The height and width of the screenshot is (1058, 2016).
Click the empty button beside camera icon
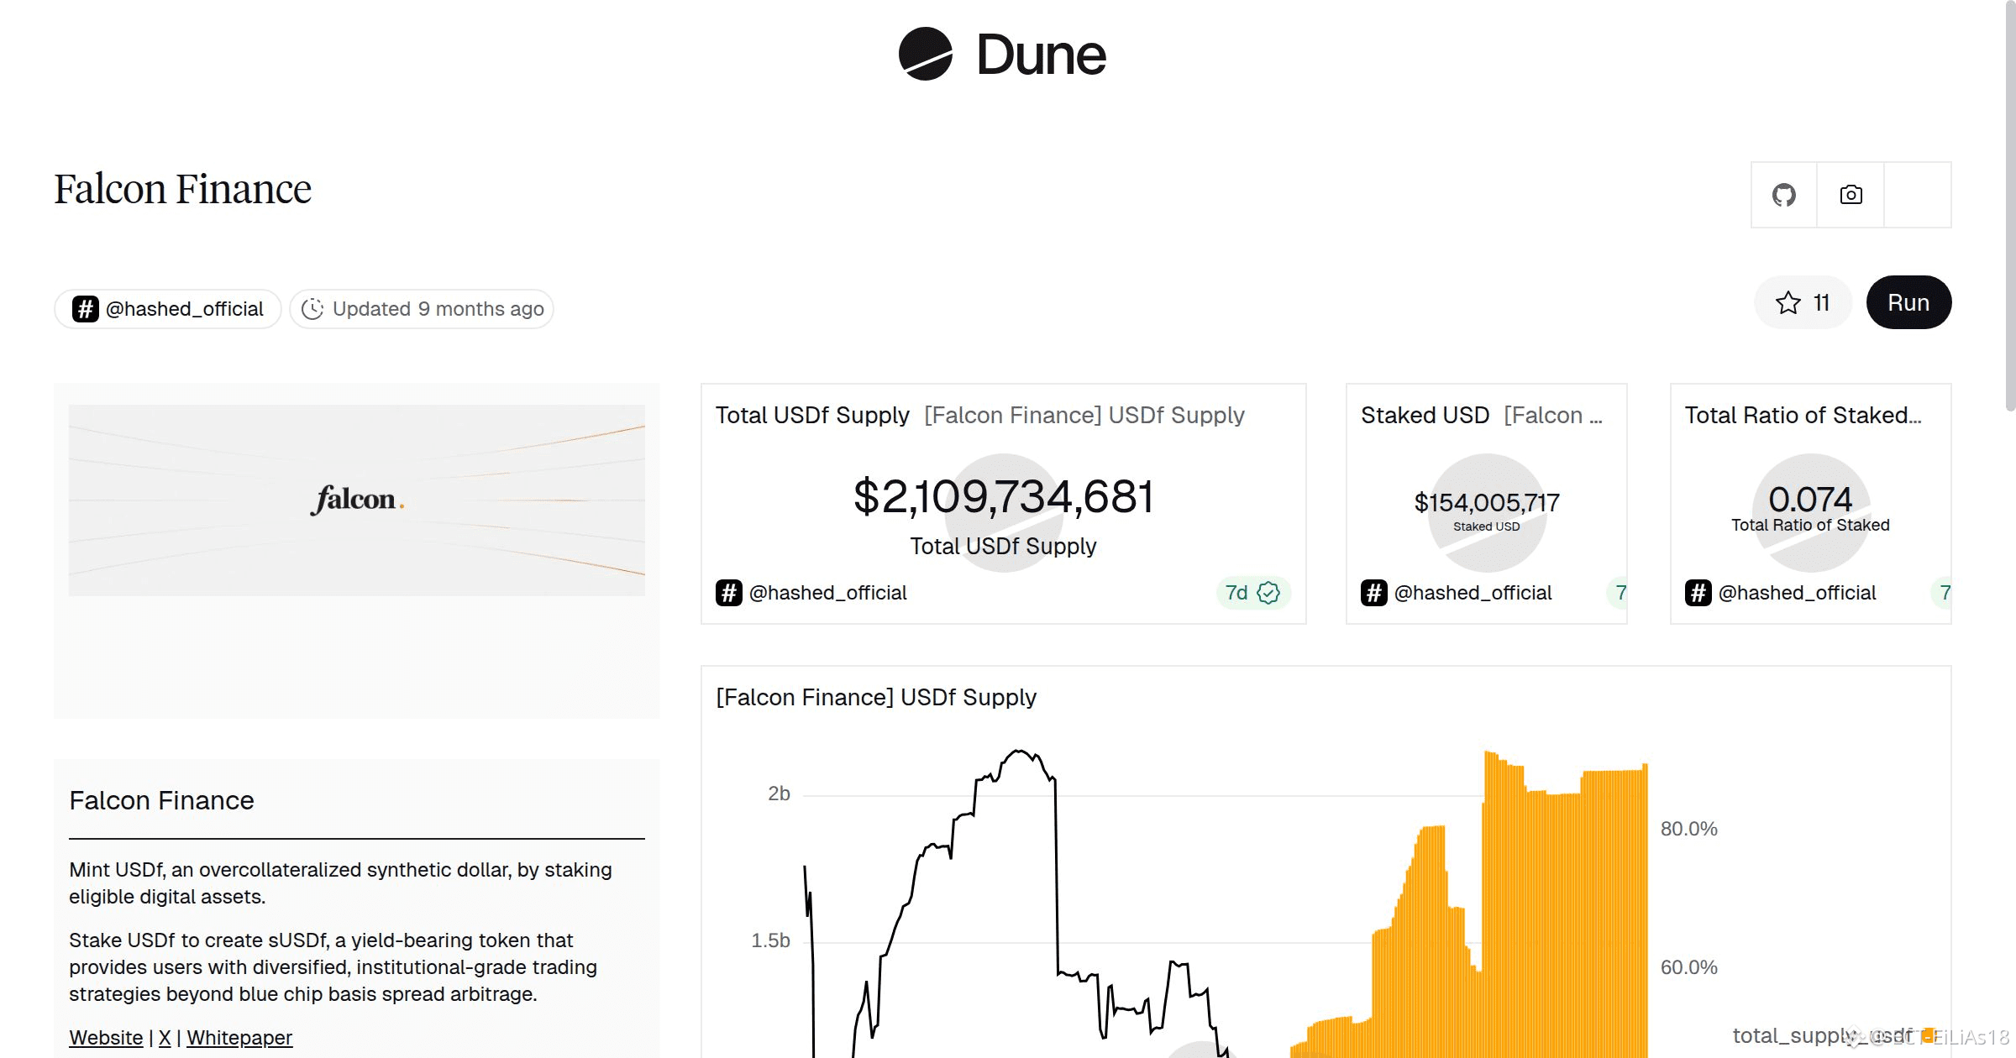(1917, 195)
